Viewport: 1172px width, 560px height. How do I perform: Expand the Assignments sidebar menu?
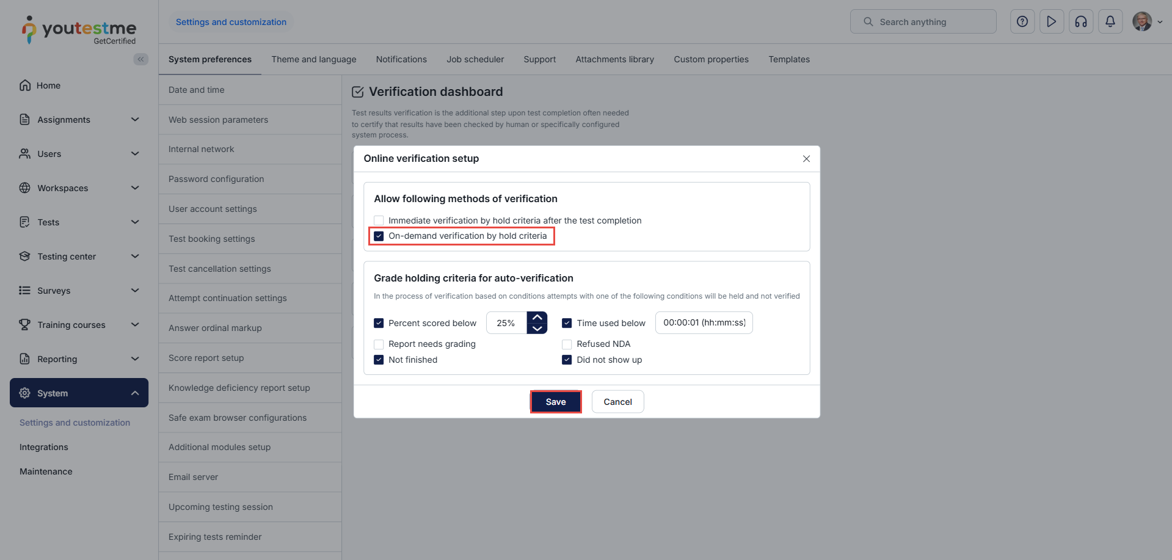click(135, 120)
